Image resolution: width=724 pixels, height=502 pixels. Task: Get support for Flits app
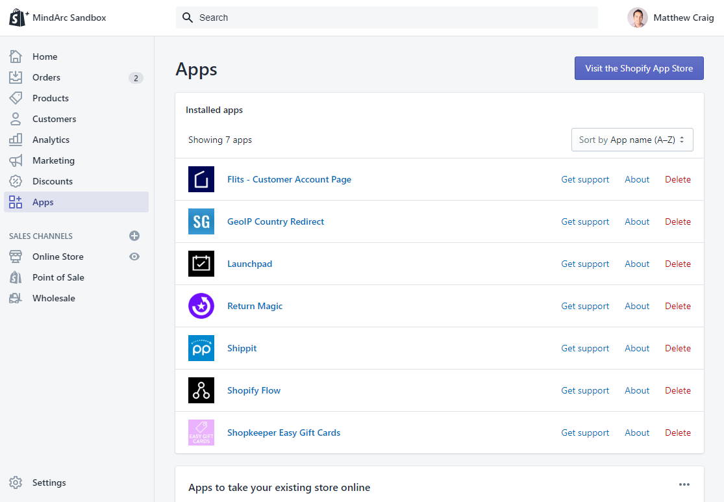click(x=585, y=179)
